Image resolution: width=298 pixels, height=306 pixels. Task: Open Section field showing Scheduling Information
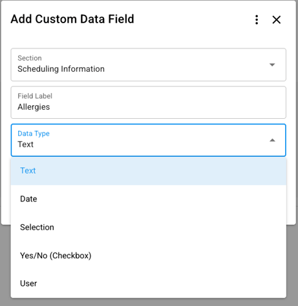(x=149, y=65)
